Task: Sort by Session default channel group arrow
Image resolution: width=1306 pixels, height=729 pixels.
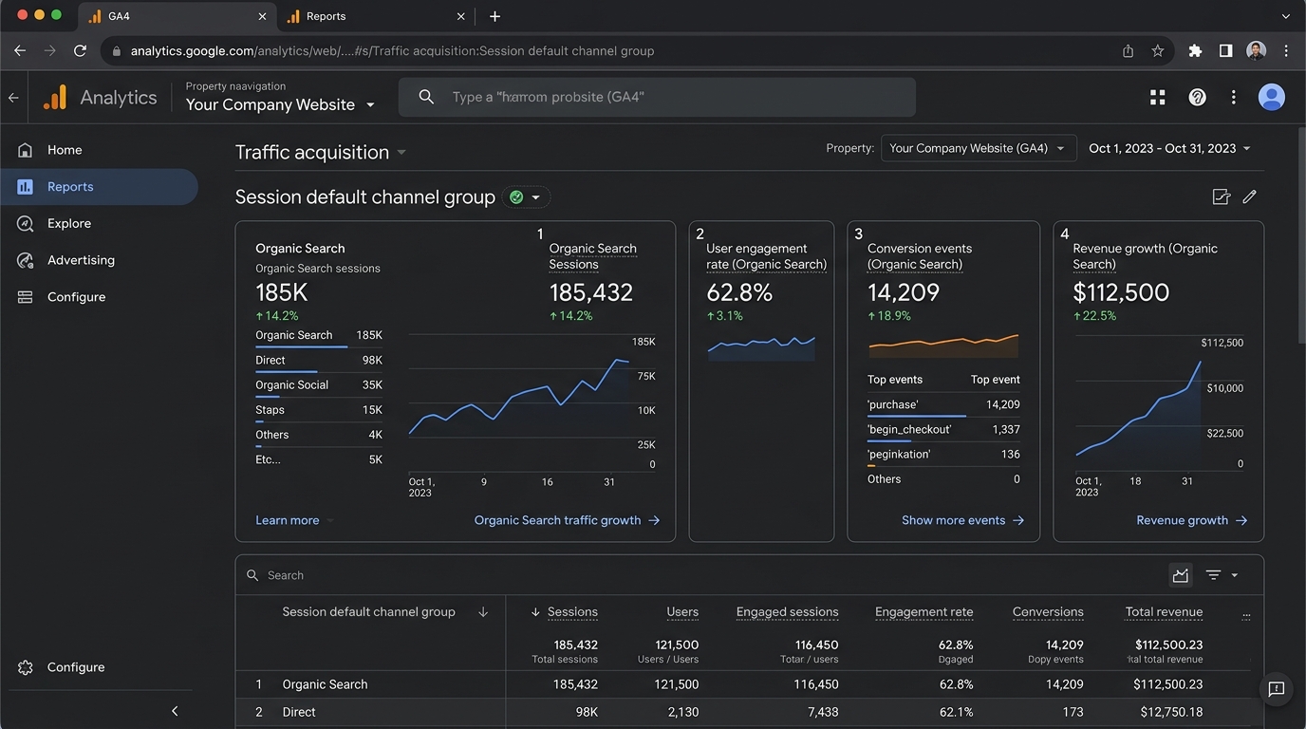Action: (483, 612)
